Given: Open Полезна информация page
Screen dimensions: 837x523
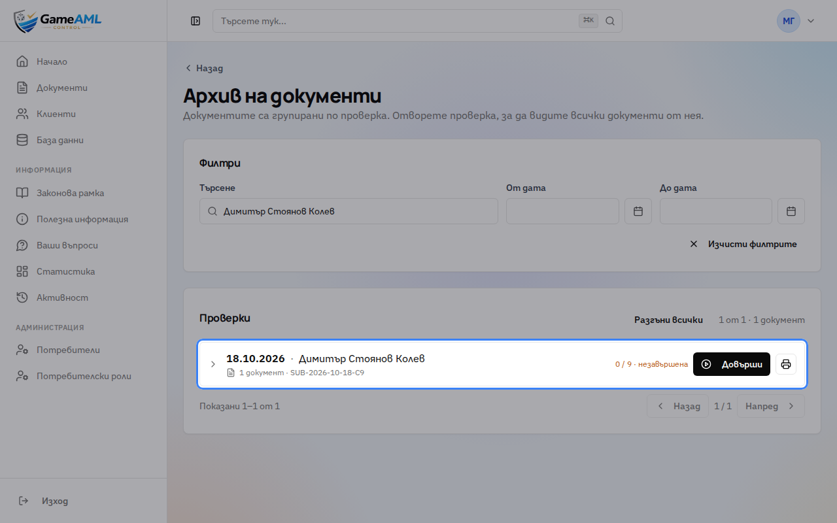Looking at the screenshot, I should click(x=84, y=219).
